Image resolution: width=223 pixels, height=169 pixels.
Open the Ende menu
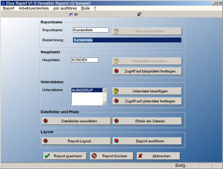pyautogui.click(x=85, y=8)
